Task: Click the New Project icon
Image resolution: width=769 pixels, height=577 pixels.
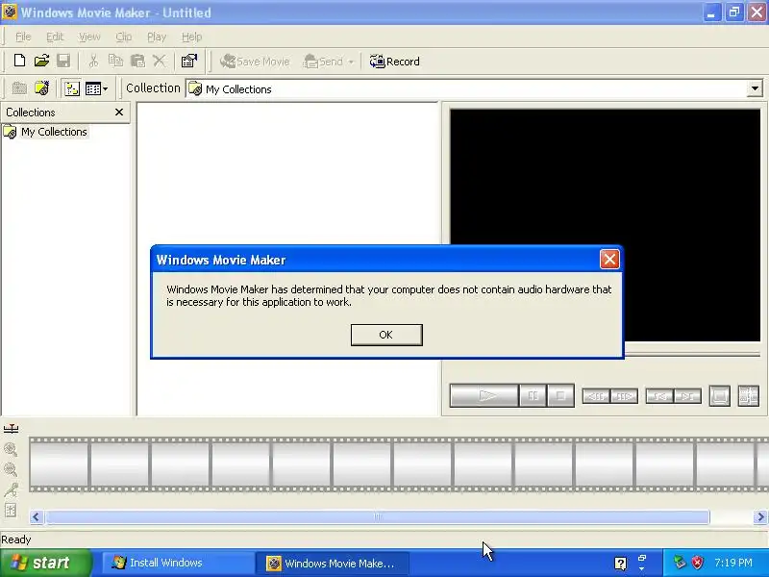Action: [19, 61]
